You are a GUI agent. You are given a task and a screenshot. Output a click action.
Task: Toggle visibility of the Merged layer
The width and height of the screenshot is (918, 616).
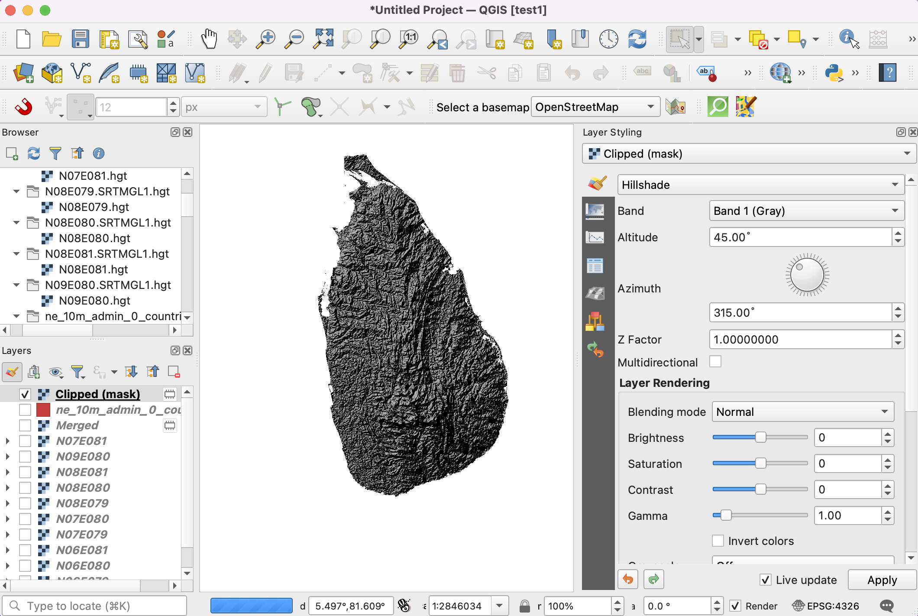25,425
